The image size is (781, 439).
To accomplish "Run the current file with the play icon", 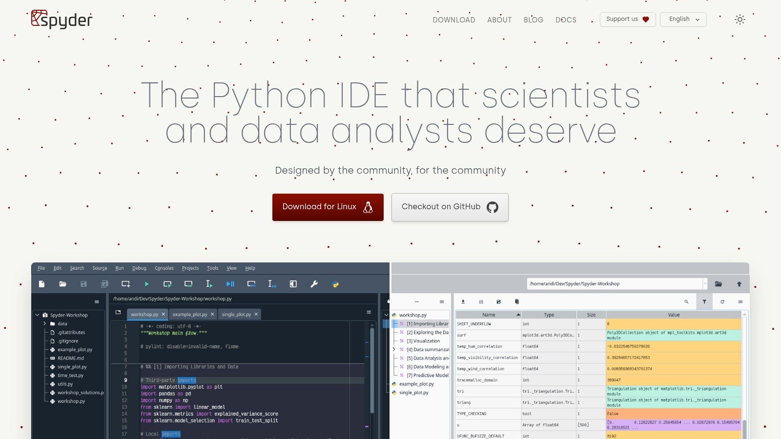I will [146, 284].
